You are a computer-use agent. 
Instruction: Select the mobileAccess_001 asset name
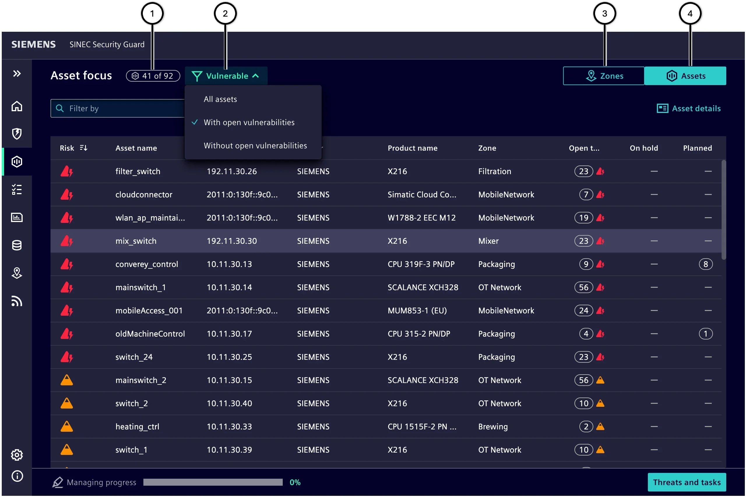pos(149,311)
